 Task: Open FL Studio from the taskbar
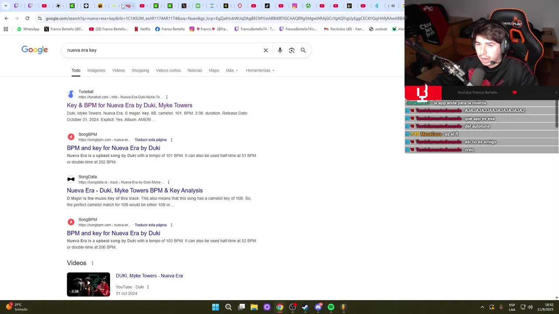344,307
